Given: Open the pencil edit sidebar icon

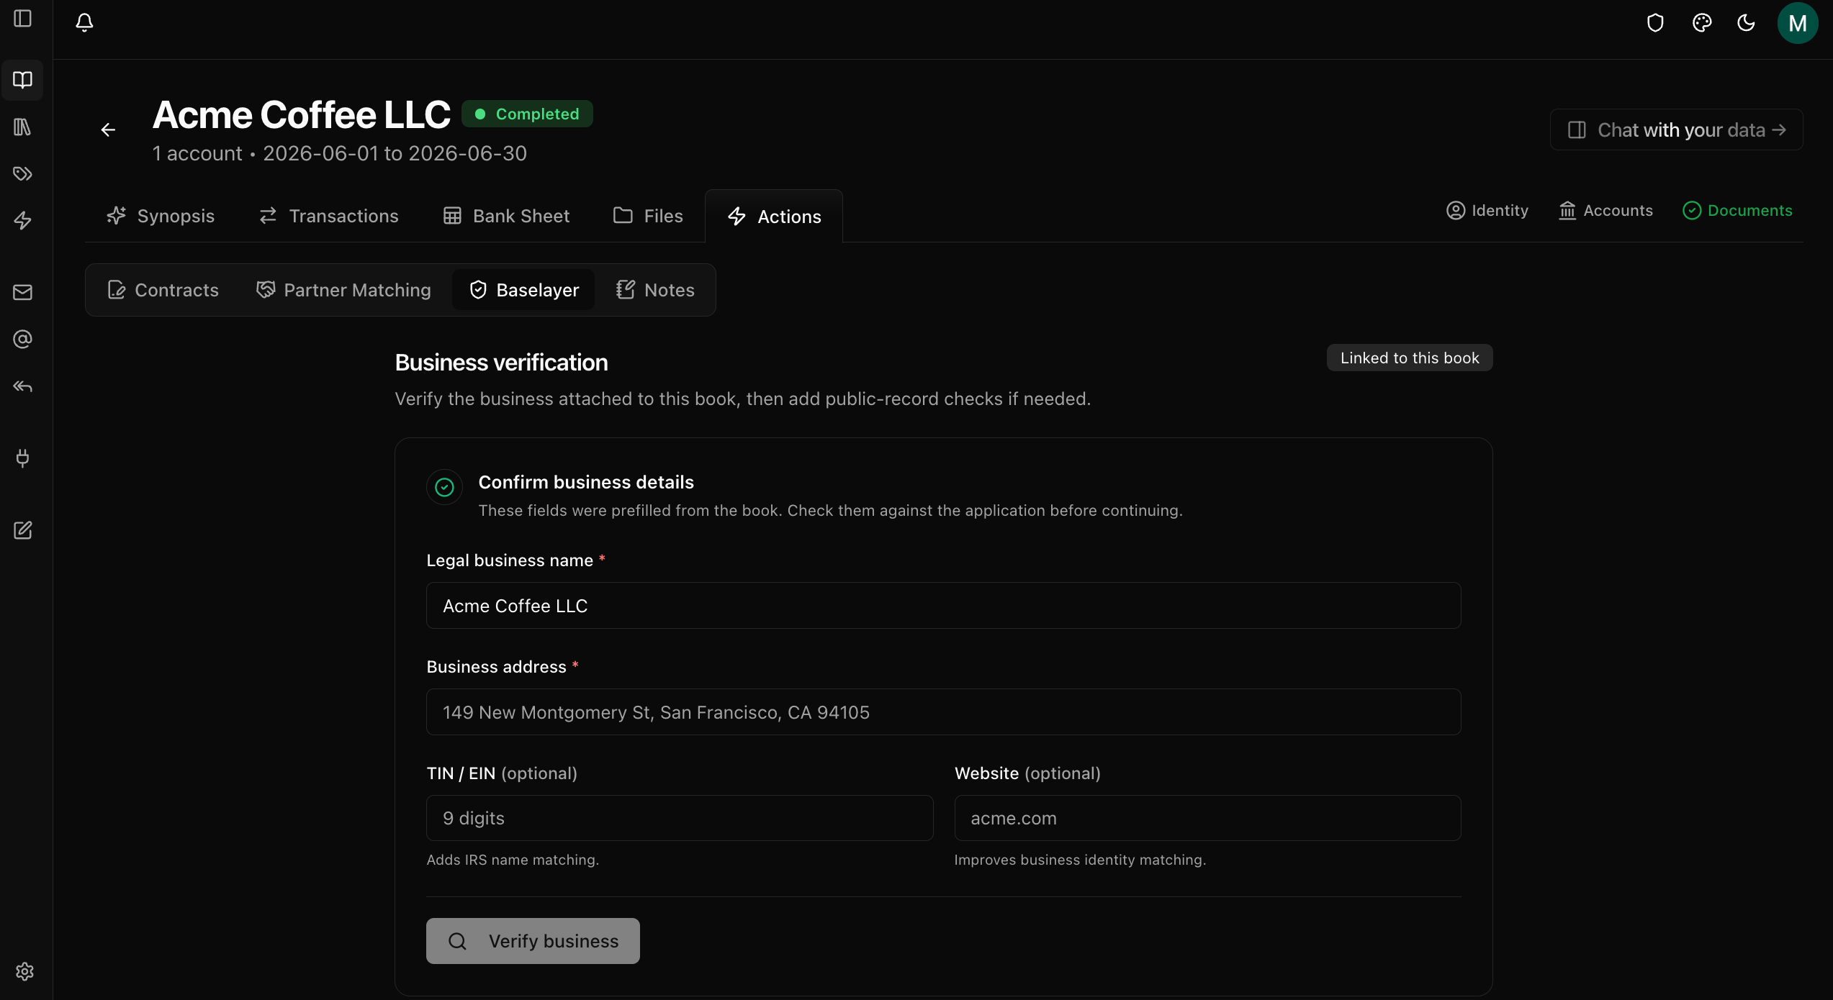Looking at the screenshot, I should (x=23, y=530).
